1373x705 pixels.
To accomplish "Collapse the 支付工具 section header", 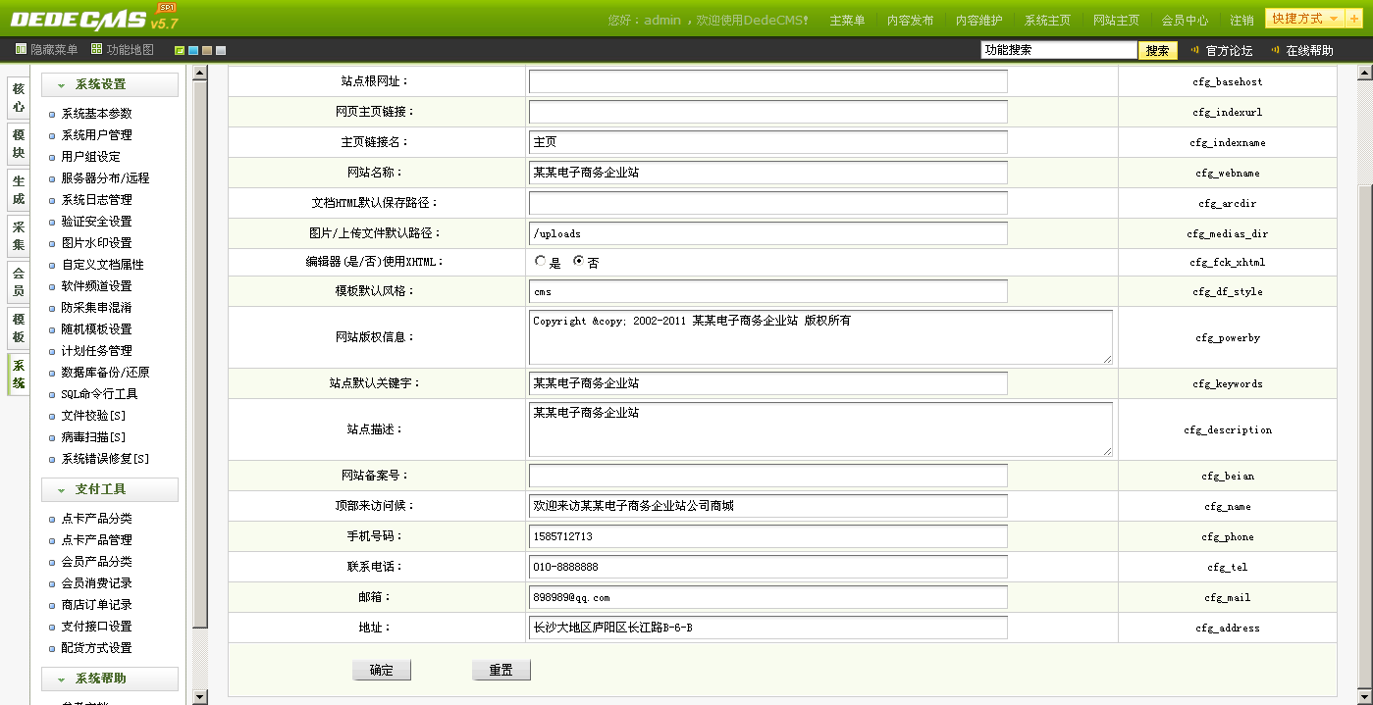I will (x=109, y=489).
